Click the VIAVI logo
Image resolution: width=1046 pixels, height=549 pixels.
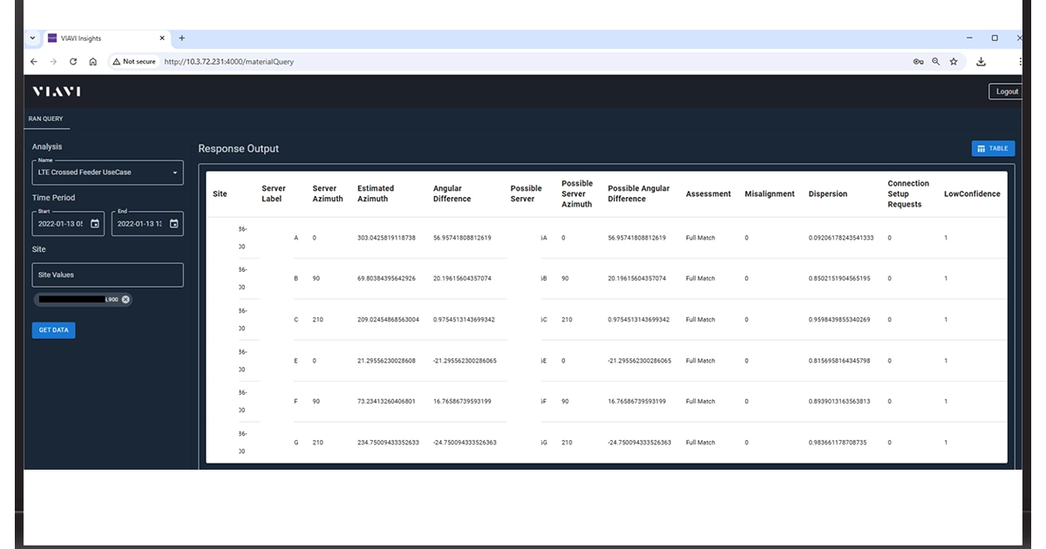click(56, 91)
